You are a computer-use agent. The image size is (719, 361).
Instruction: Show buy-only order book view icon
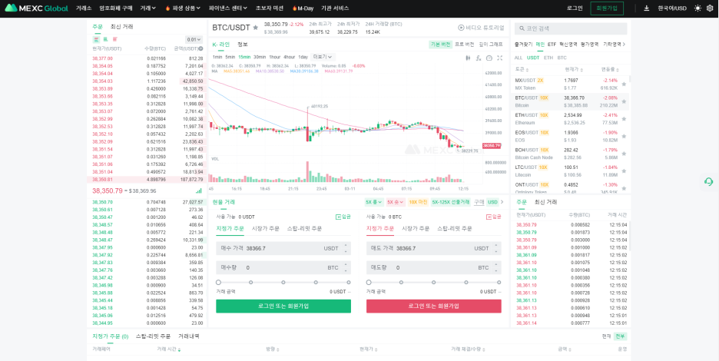coord(105,39)
